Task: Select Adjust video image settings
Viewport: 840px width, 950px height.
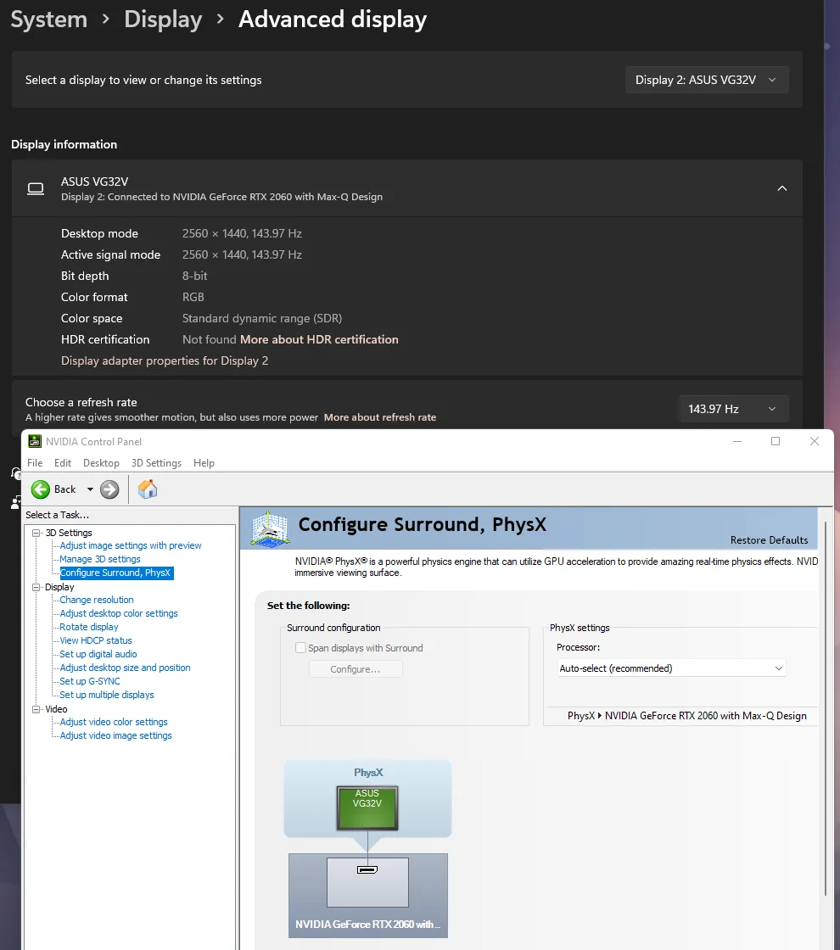Action: (115, 735)
